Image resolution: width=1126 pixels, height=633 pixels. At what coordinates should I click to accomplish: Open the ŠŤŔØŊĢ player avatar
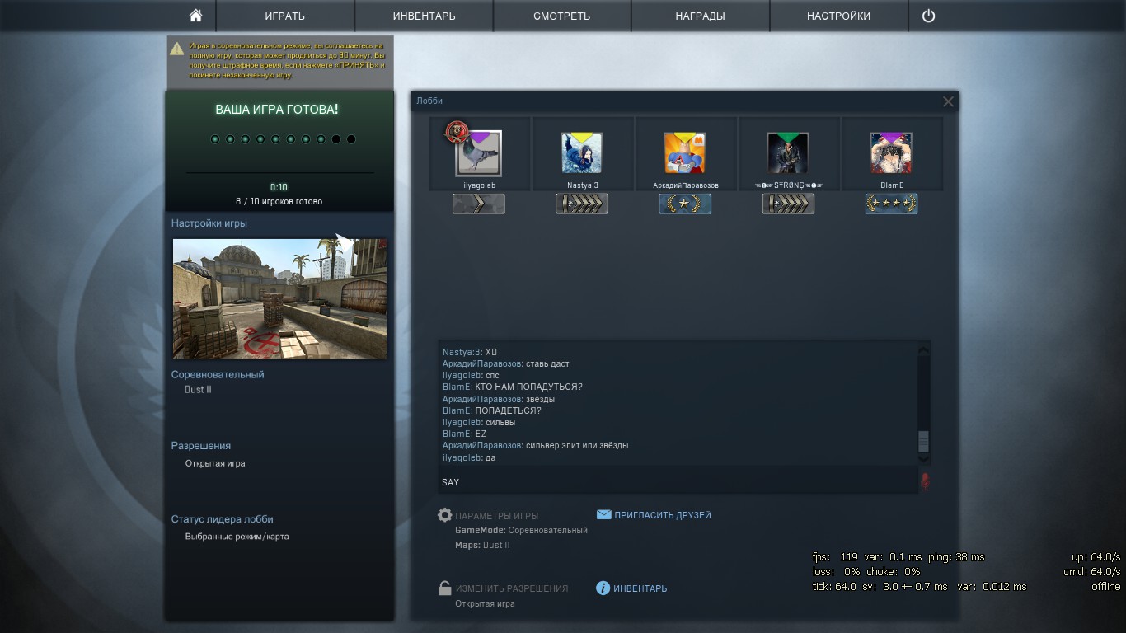pos(788,153)
